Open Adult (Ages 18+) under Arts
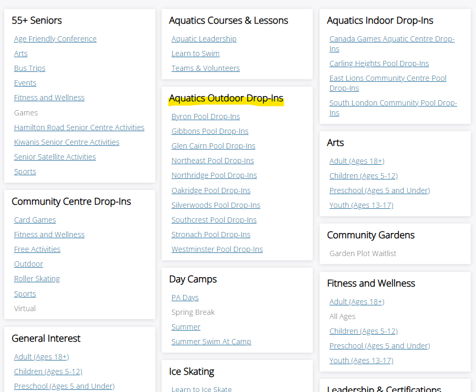 357,161
